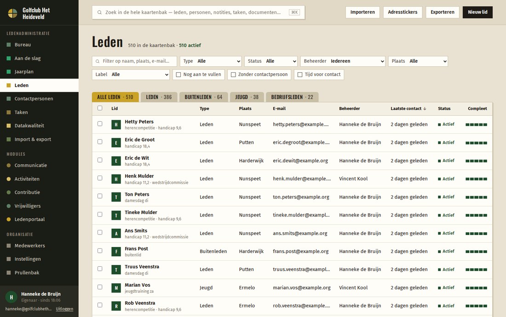The width and height of the screenshot is (506, 317).
Task: Switch to the Buitenleden tab
Action: 204,97
